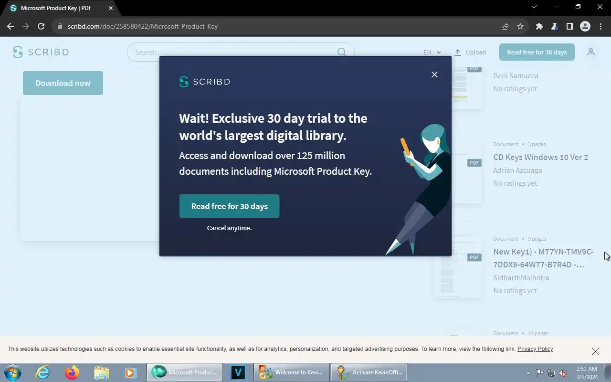Screen dimensions: 611x382
Task: Click the address bar URL
Action: click(x=142, y=26)
